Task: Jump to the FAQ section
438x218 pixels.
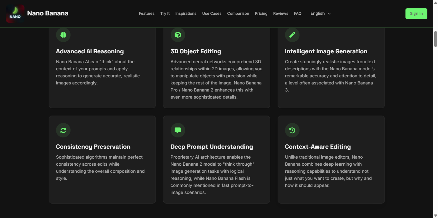Action: click(x=298, y=13)
